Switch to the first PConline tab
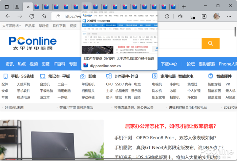The image size is (237, 161). point(37,7)
